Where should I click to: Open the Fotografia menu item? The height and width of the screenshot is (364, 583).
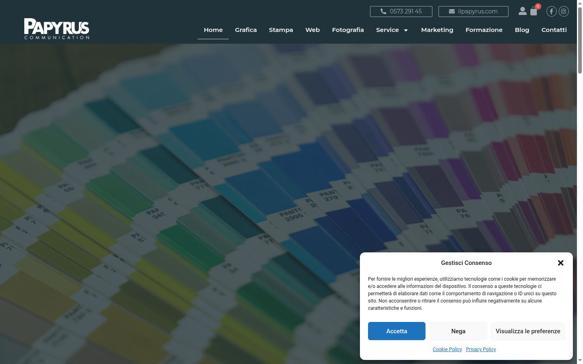pos(348,30)
